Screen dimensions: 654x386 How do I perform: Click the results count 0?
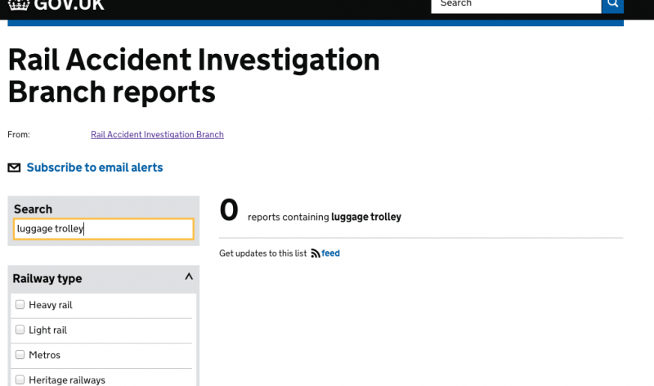pyautogui.click(x=229, y=210)
